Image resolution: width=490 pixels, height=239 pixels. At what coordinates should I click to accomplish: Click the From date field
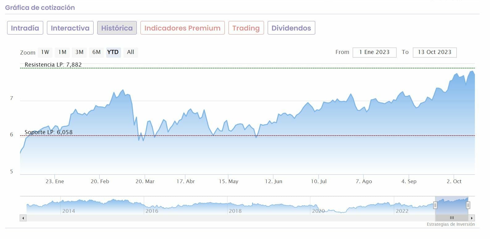coord(374,52)
